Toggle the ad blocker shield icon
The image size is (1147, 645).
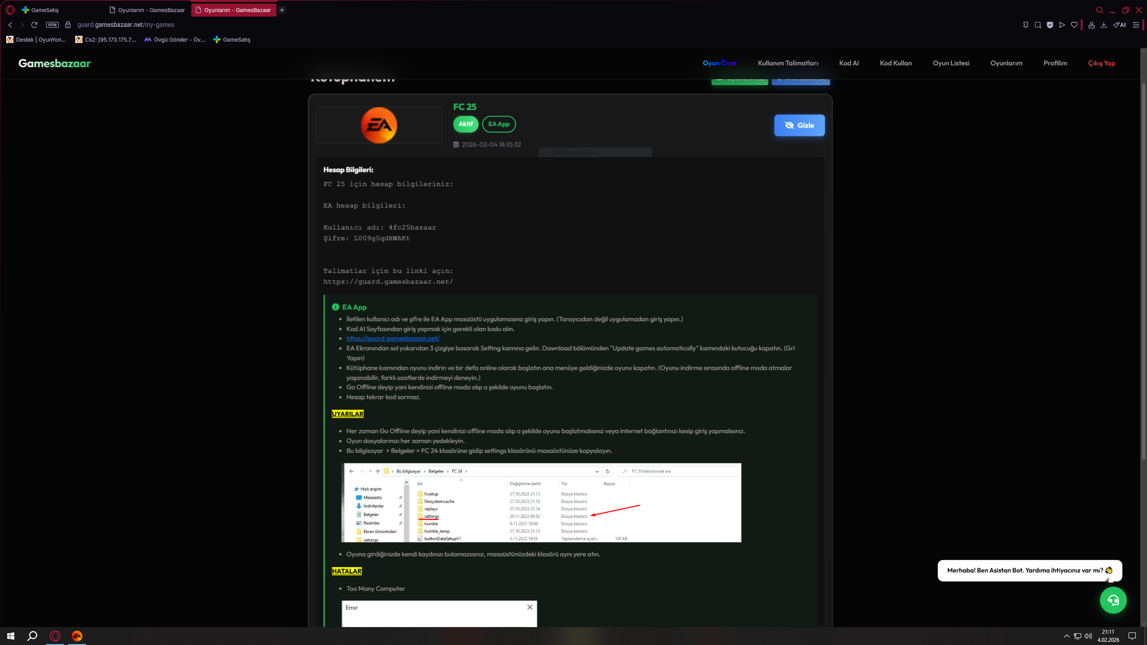[1050, 25]
